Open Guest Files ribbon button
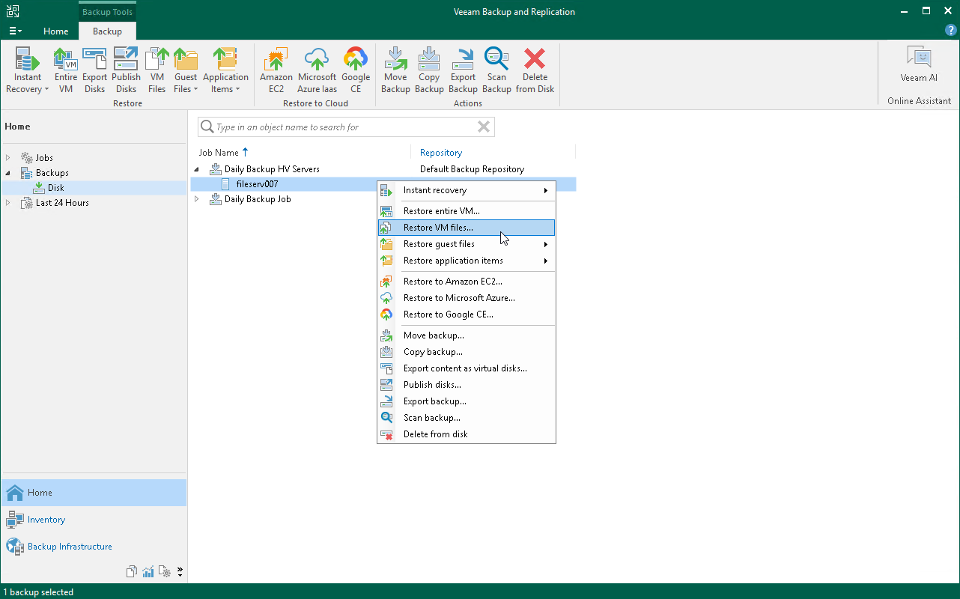The width and height of the screenshot is (960, 599). (x=185, y=70)
